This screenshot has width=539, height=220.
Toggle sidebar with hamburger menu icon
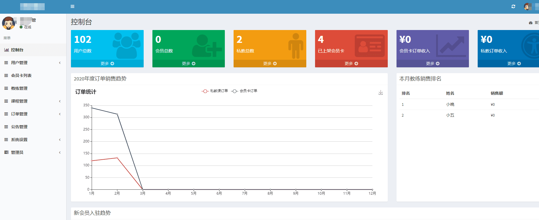[72, 6]
